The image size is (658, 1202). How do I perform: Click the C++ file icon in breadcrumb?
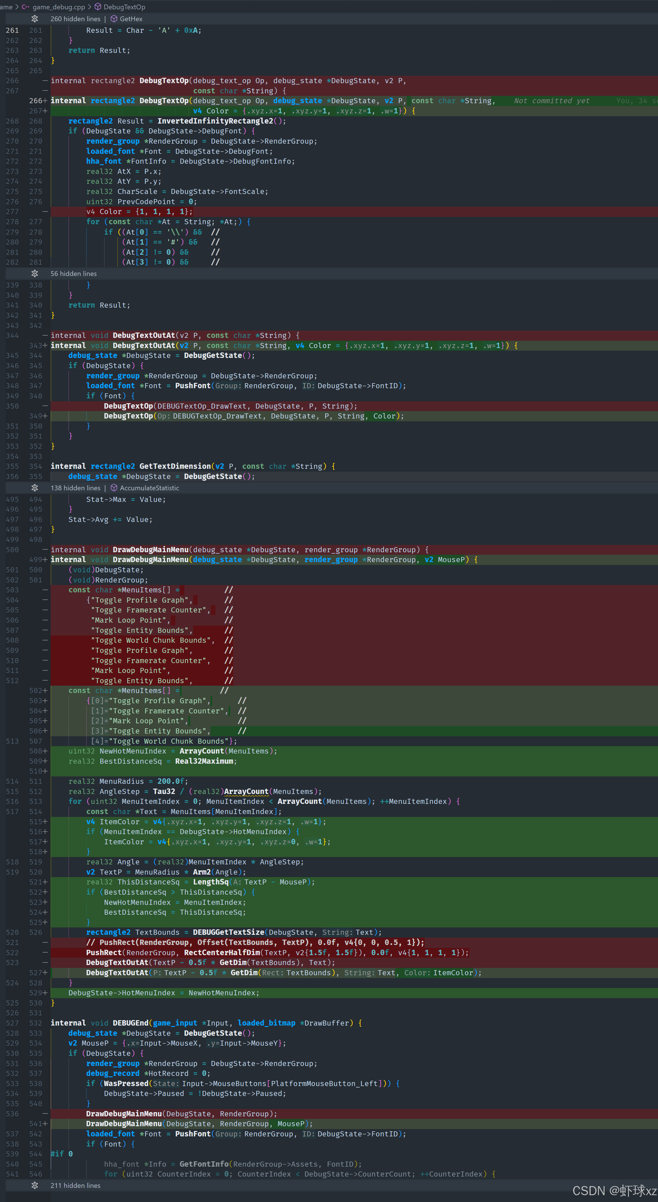26,7
